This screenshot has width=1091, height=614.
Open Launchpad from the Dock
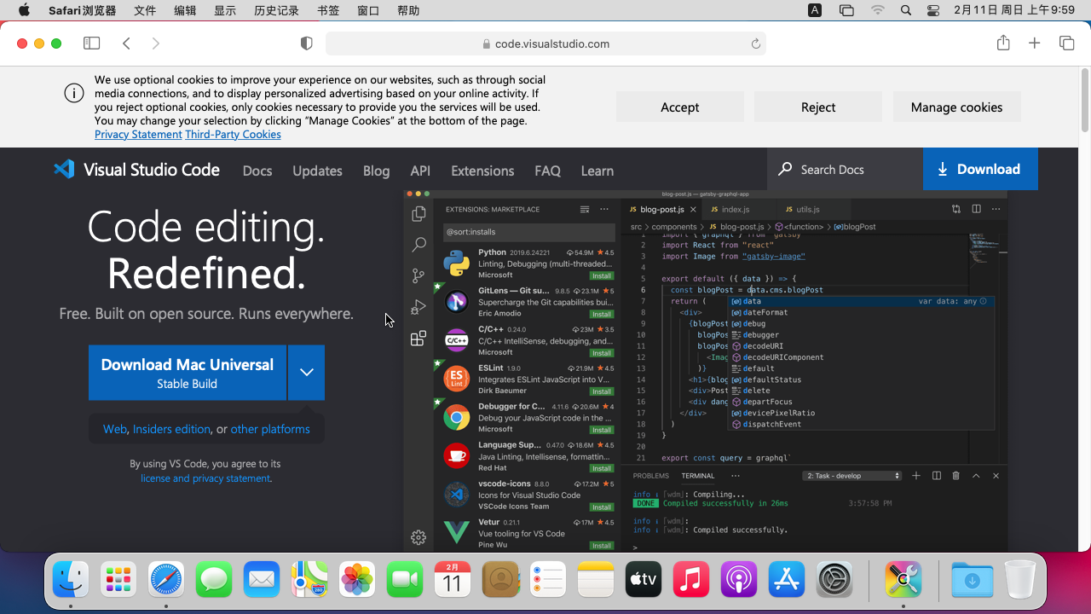pyautogui.click(x=118, y=581)
